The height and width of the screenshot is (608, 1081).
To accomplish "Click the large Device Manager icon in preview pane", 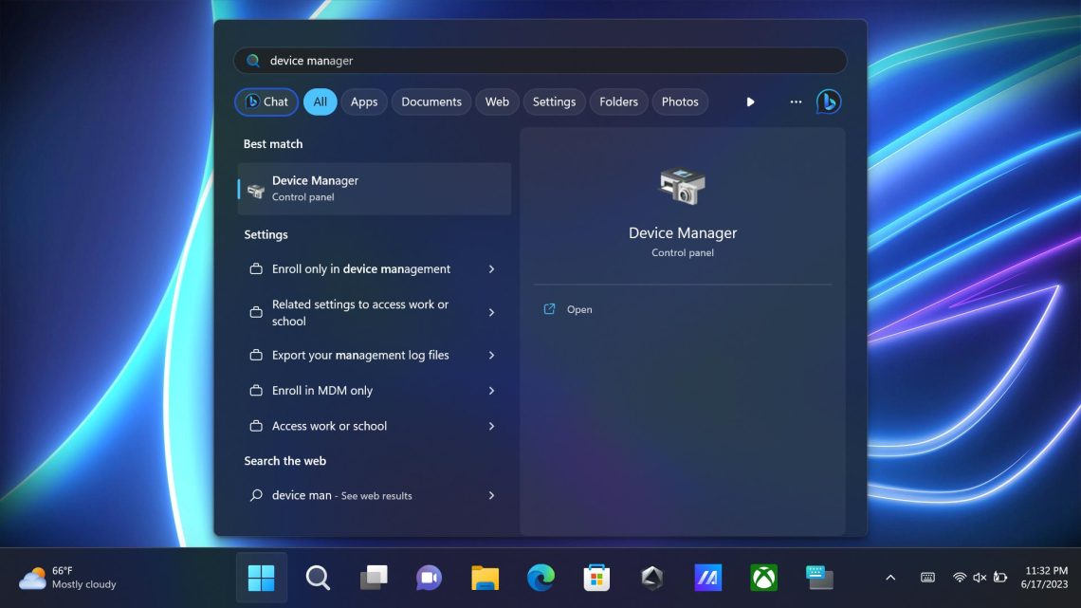I will pos(683,186).
